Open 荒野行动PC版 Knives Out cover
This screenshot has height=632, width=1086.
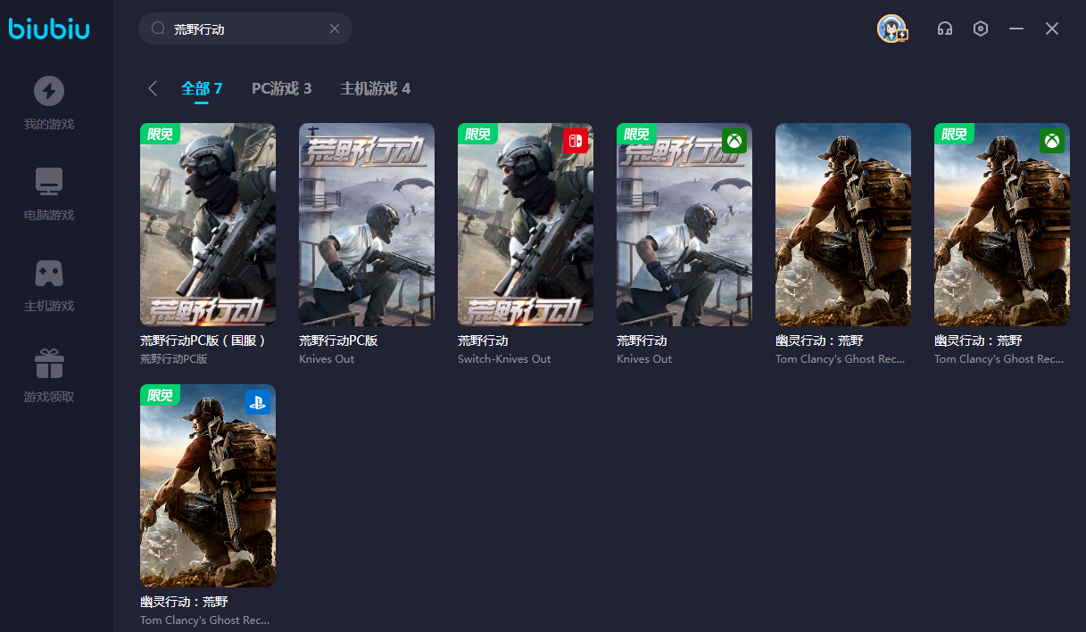pos(367,224)
